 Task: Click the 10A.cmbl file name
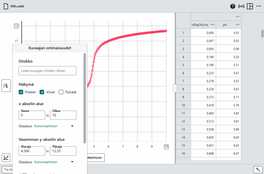(17, 6)
